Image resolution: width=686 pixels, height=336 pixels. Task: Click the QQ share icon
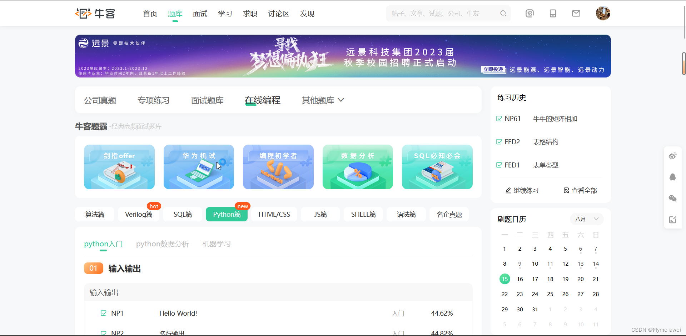point(672,177)
